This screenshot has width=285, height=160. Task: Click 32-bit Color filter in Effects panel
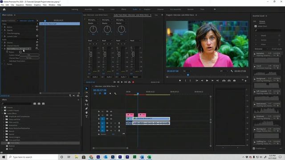point(39,104)
